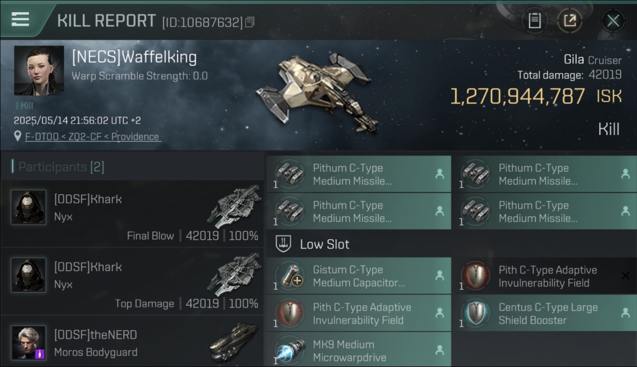Tap the share export icon
The width and height of the screenshot is (637, 367).
coord(570,21)
